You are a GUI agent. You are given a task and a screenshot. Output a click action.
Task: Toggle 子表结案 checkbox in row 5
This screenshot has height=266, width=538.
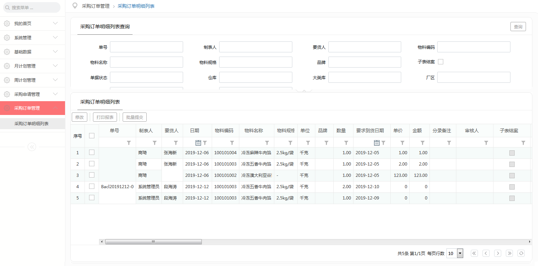click(512, 198)
